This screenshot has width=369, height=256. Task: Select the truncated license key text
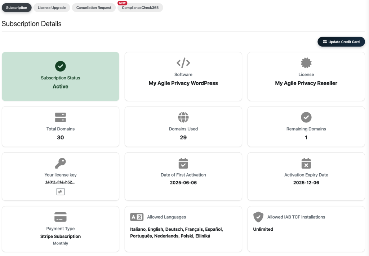tap(61, 182)
